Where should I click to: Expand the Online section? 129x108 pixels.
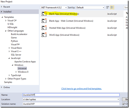tap(1, 87)
